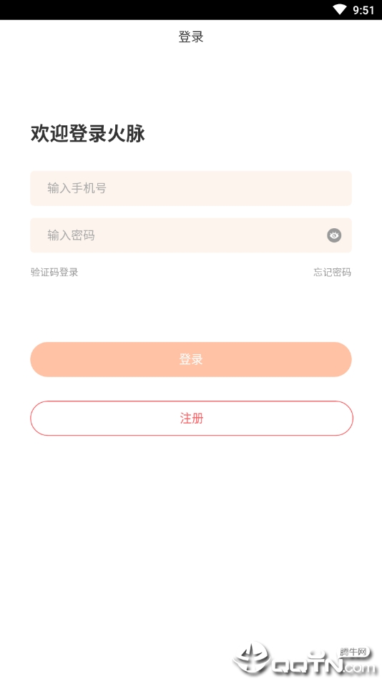The width and height of the screenshot is (382, 679).
Task: Open the 验证码登录 verification code login link
Action: coord(54,273)
